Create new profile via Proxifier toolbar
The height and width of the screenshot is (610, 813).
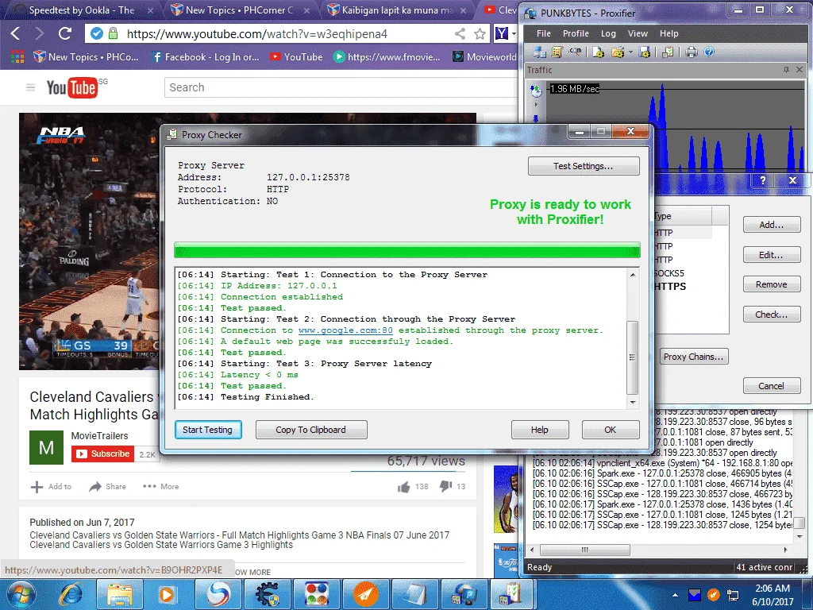(598, 52)
